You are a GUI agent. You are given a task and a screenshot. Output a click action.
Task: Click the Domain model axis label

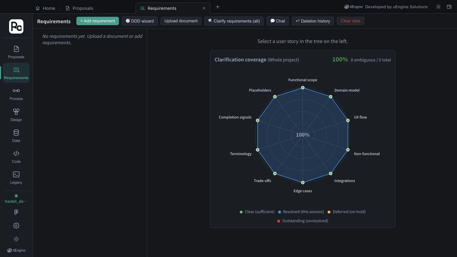point(347,90)
